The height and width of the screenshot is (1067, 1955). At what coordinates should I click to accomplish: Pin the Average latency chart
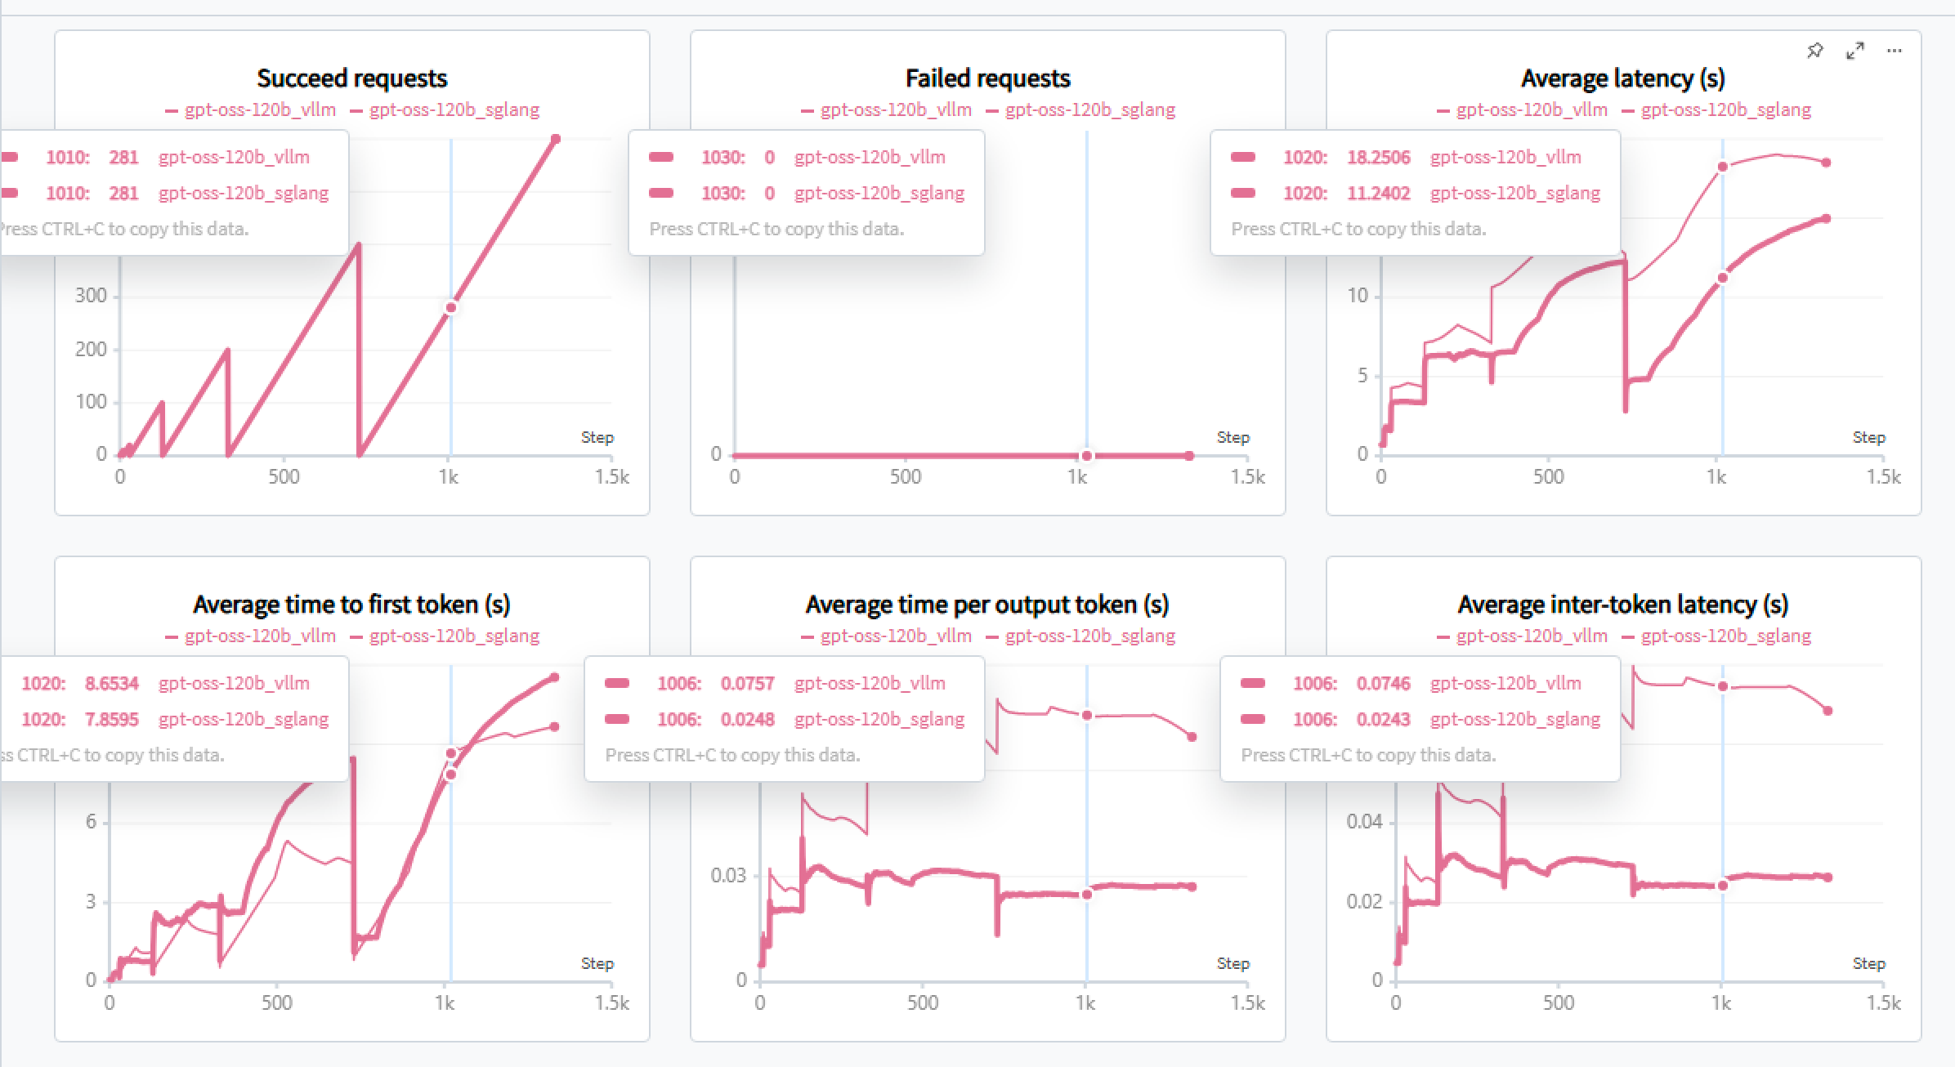tap(1815, 51)
